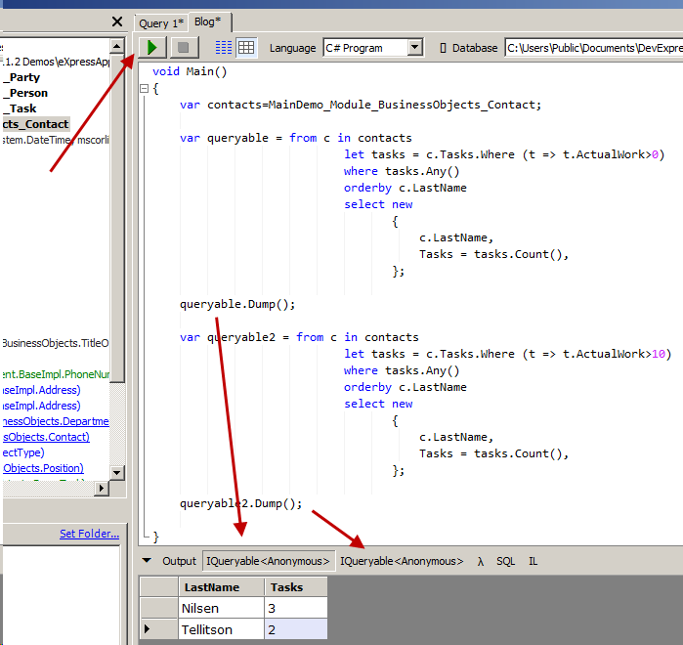The height and width of the screenshot is (645, 683).
Task: Switch results to data grid view icon
Action: 246,47
